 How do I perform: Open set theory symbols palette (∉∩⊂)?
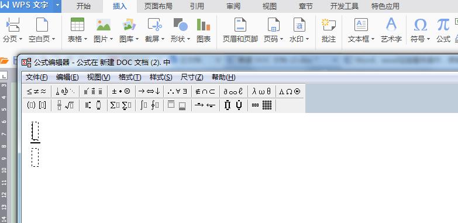tap(205, 91)
